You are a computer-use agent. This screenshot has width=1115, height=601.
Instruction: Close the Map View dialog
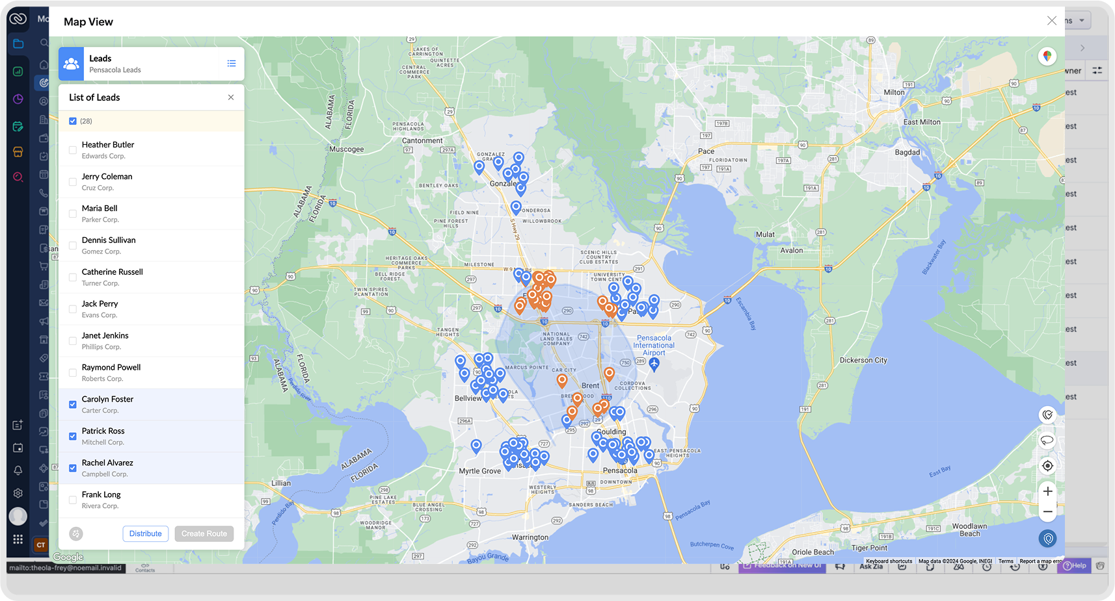[x=1052, y=21]
